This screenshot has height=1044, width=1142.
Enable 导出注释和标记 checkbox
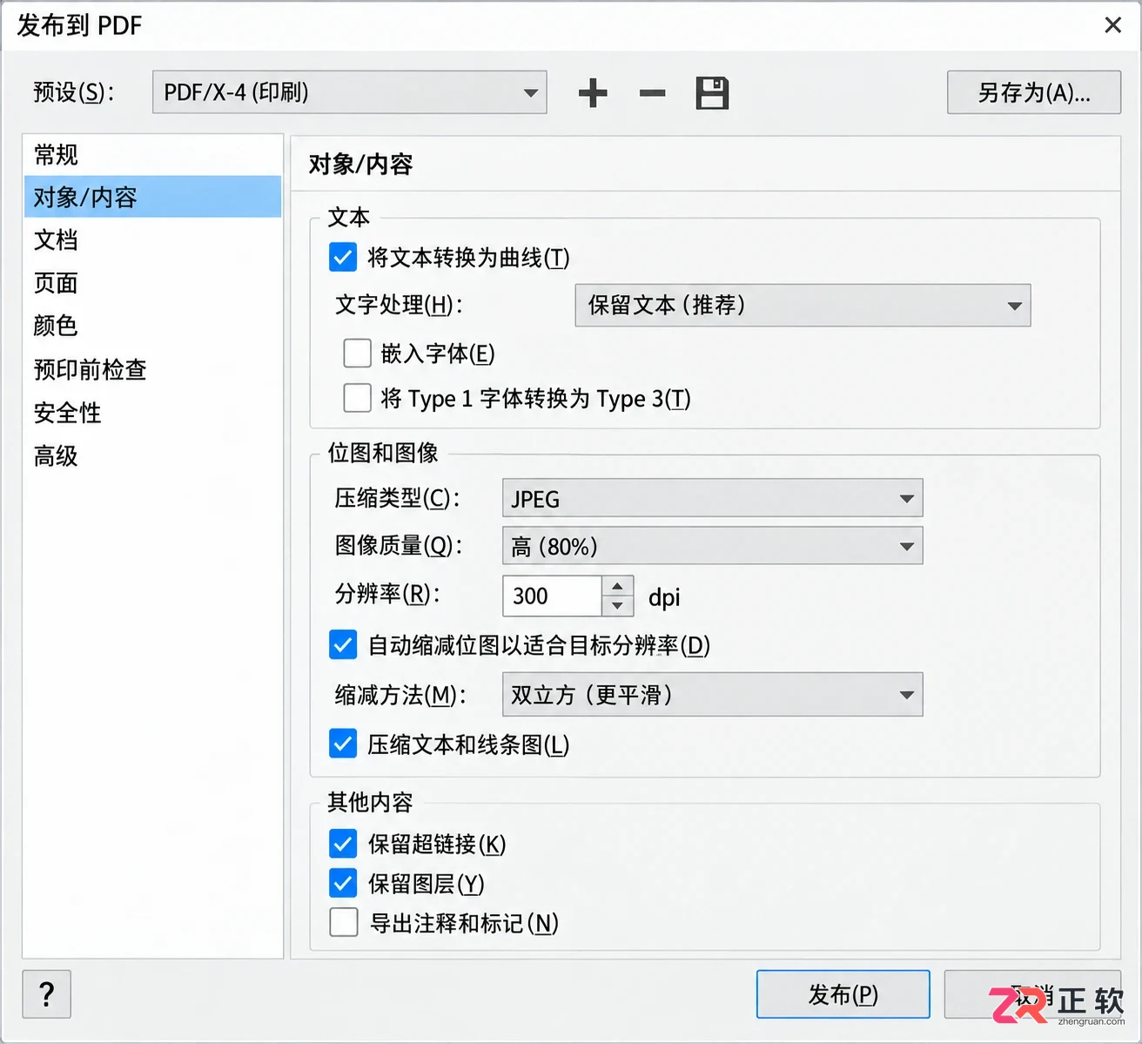343,922
